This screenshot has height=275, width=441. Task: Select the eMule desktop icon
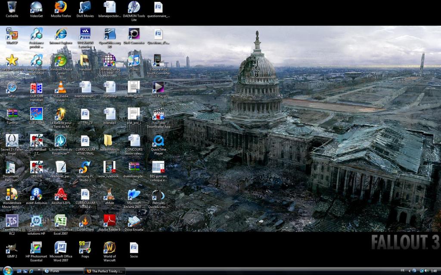110,196
